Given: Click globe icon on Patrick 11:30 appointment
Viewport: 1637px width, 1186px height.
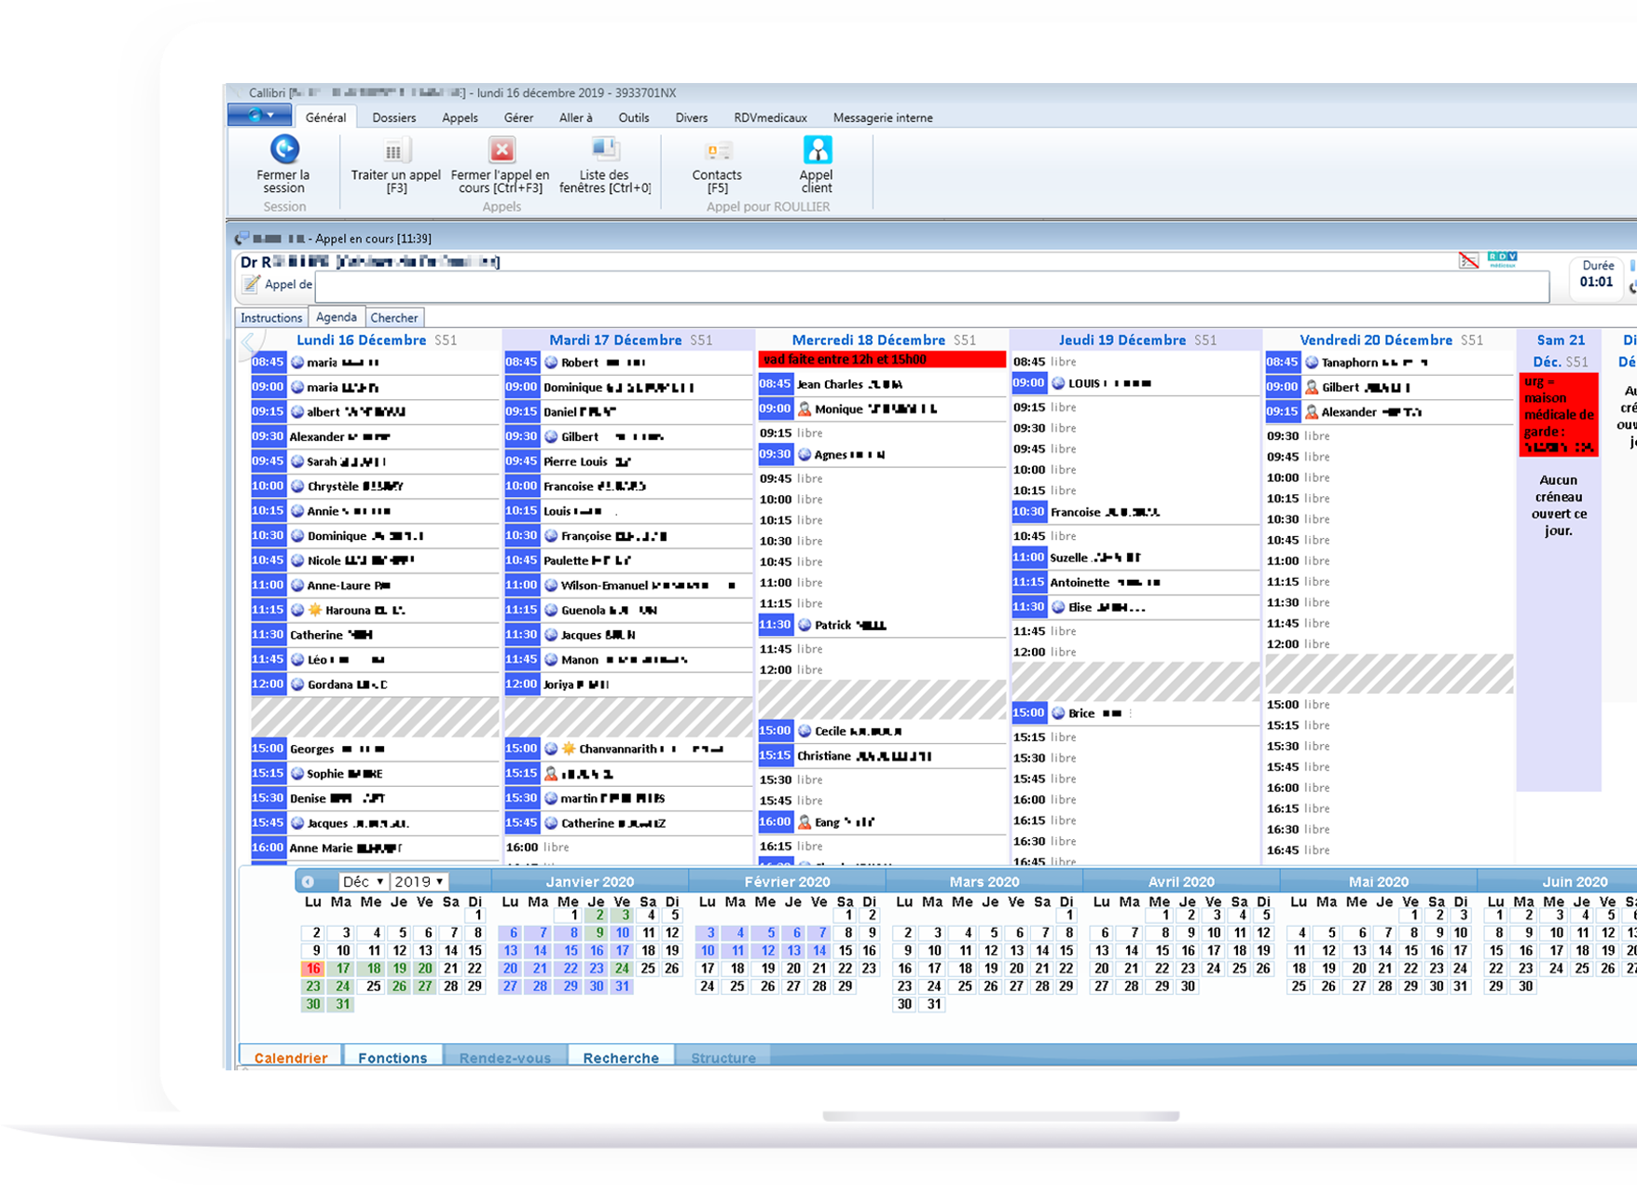Looking at the screenshot, I should (x=805, y=625).
